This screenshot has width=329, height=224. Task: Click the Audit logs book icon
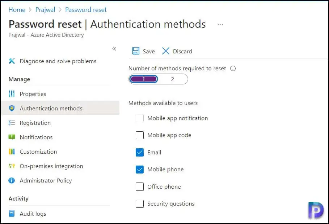12,214
